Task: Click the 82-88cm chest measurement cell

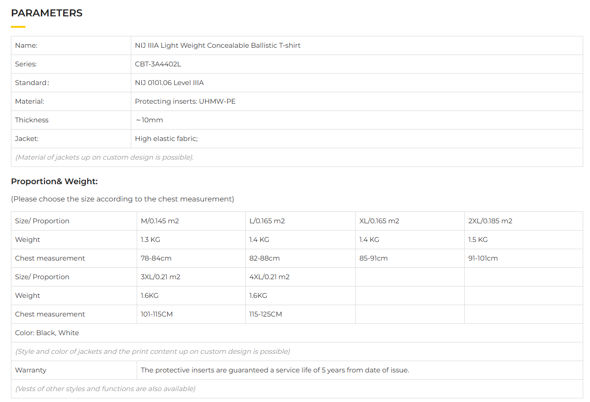Action: tap(264, 258)
